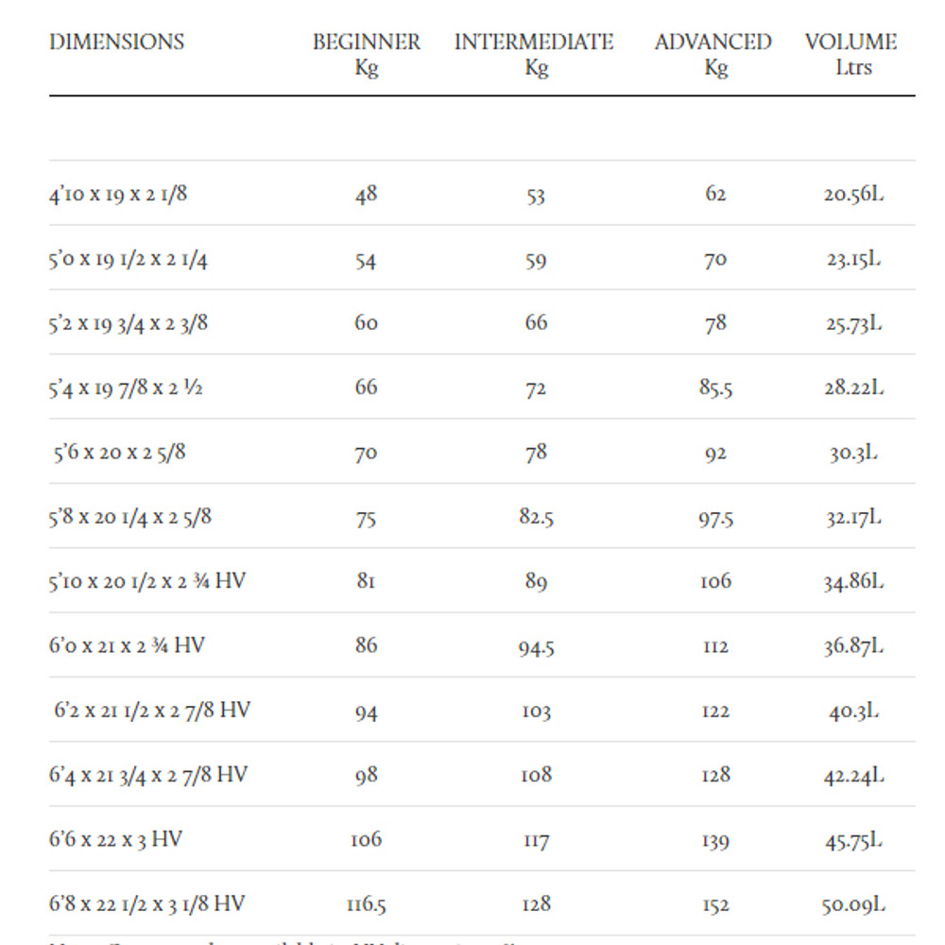Click the ADVANCED Kg column header

[x=713, y=55]
